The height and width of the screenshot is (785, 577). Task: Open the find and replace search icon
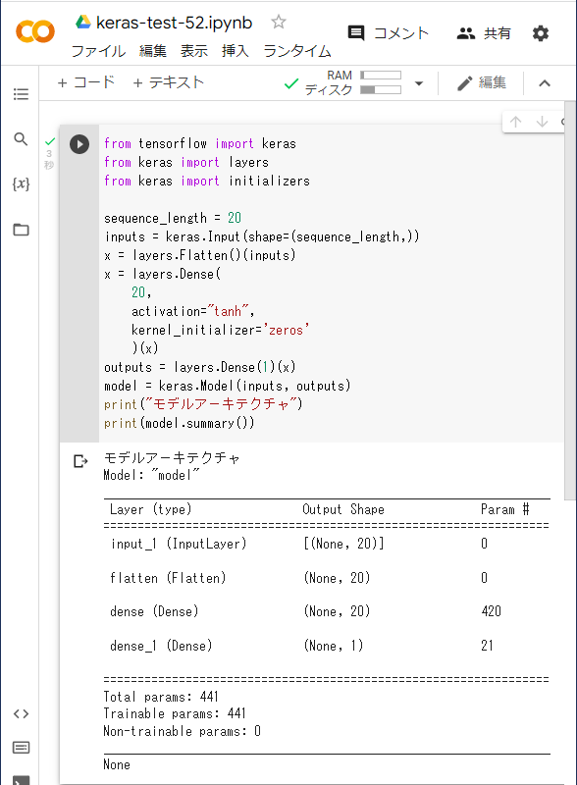tap(21, 138)
